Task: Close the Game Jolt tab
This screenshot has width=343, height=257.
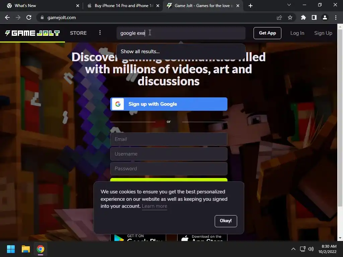Action: (x=238, y=6)
